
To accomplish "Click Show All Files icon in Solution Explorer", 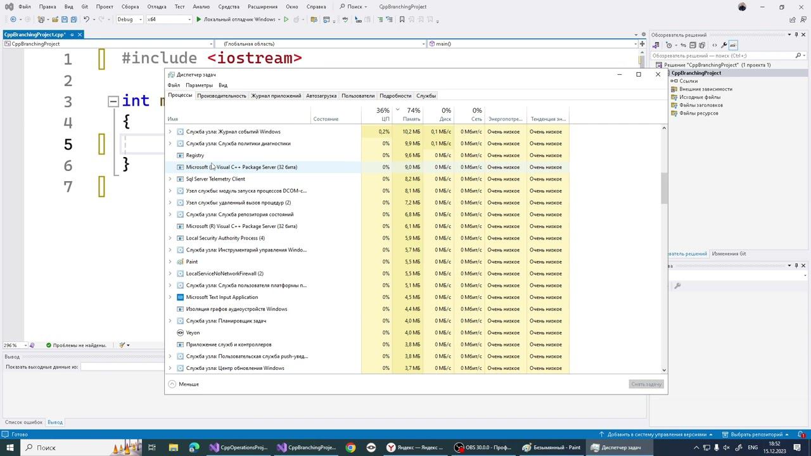I will pos(702,45).
